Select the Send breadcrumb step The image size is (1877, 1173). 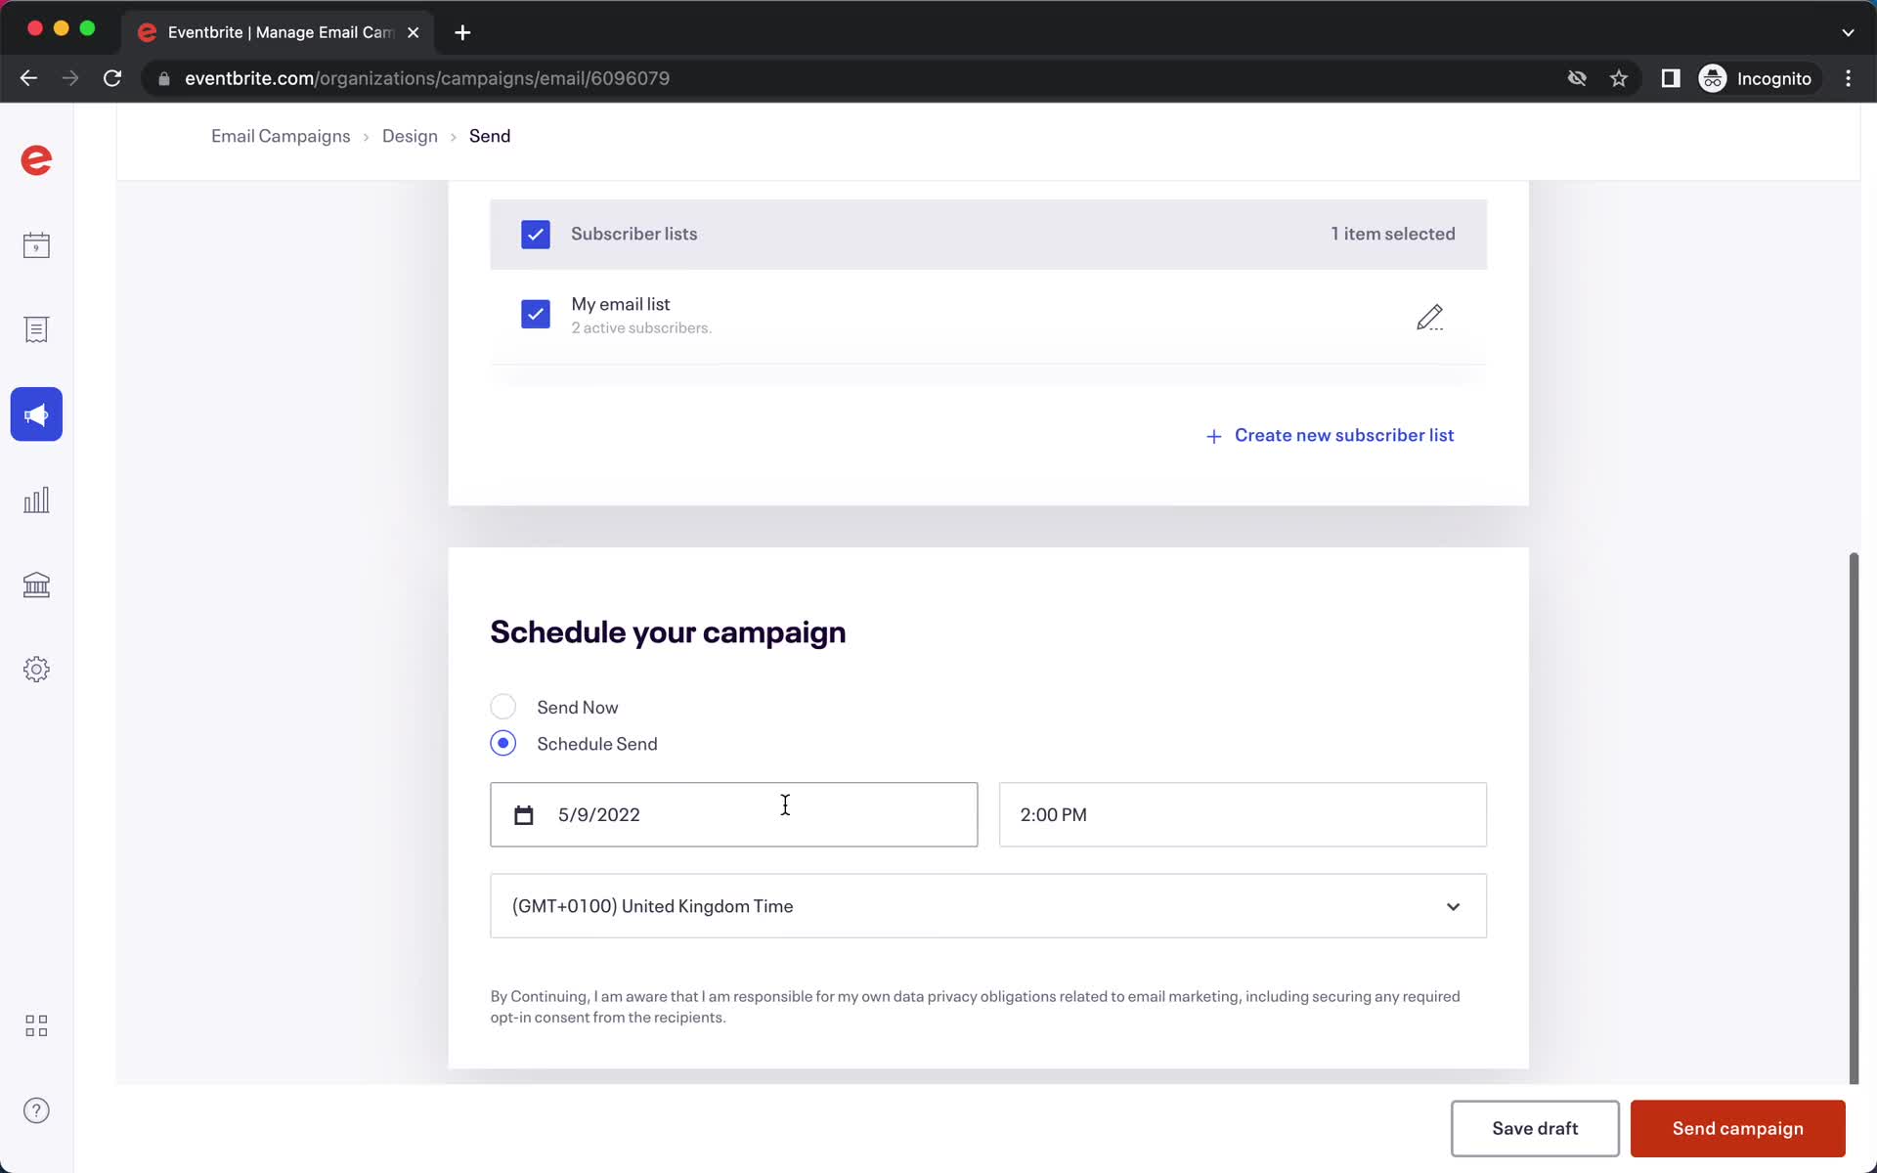(x=490, y=136)
